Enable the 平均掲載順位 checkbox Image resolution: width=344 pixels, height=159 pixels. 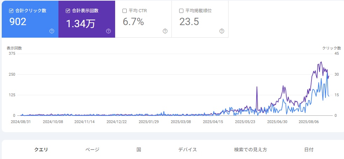point(181,11)
